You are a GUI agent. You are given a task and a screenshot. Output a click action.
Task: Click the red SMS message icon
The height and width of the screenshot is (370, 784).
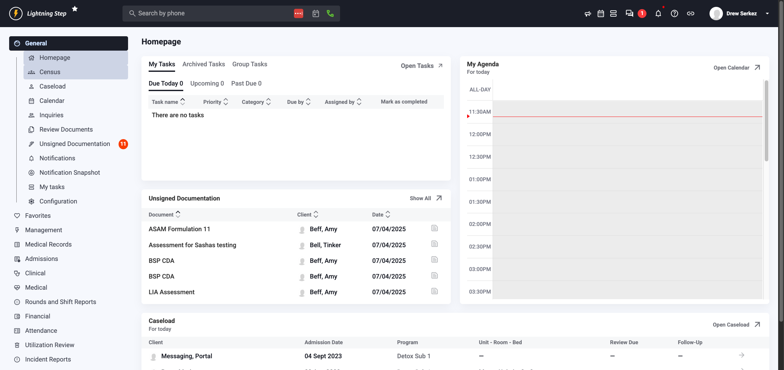coord(298,13)
